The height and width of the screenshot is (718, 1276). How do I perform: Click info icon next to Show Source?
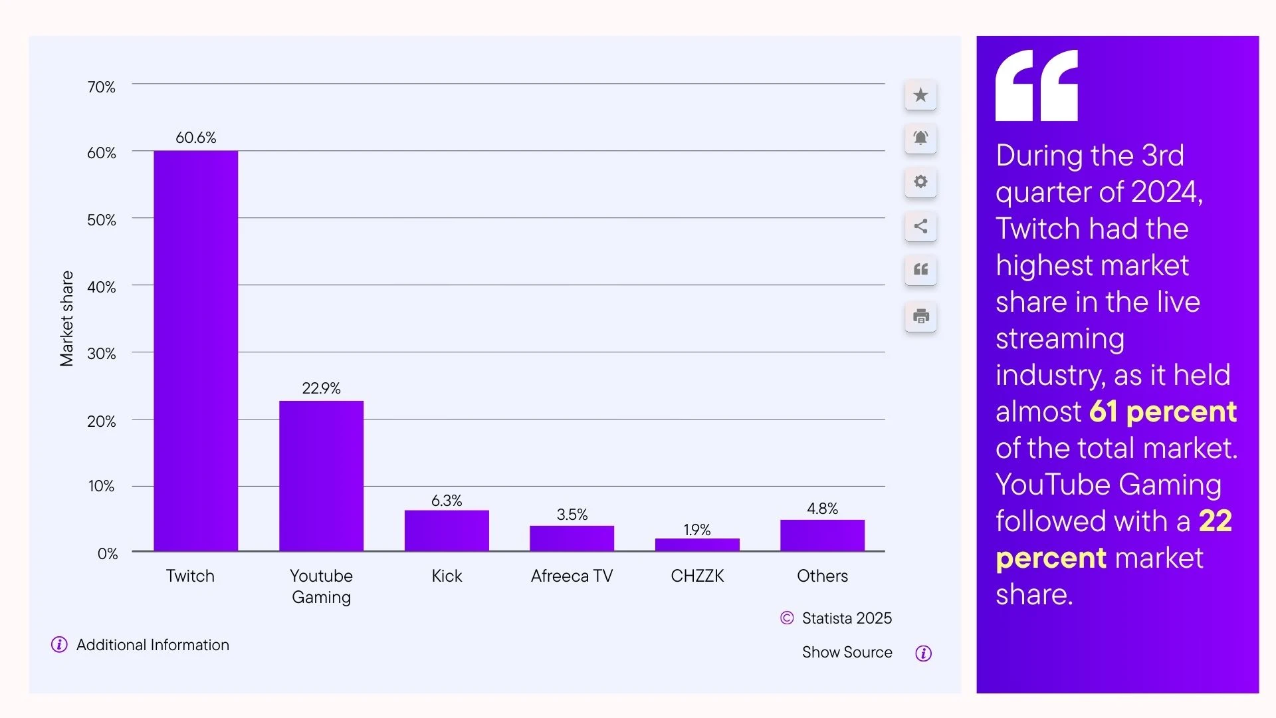(x=923, y=654)
